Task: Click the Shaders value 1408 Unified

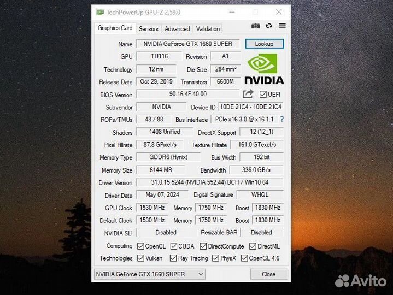Action: pyautogui.click(x=165, y=132)
